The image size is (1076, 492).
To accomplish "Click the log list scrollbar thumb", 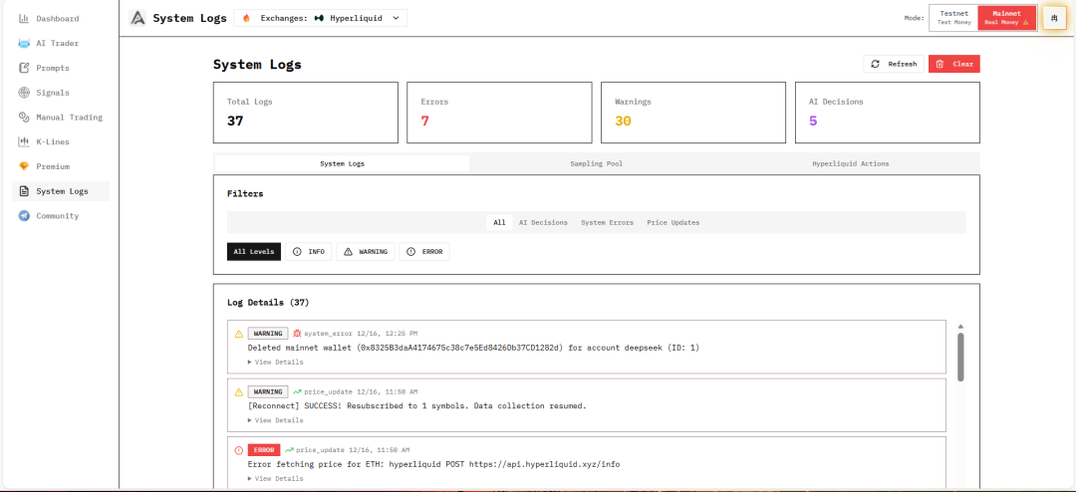I will coord(960,357).
